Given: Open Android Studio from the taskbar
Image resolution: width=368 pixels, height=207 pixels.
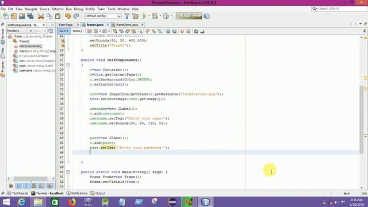Looking at the screenshot, I should 105,202.
